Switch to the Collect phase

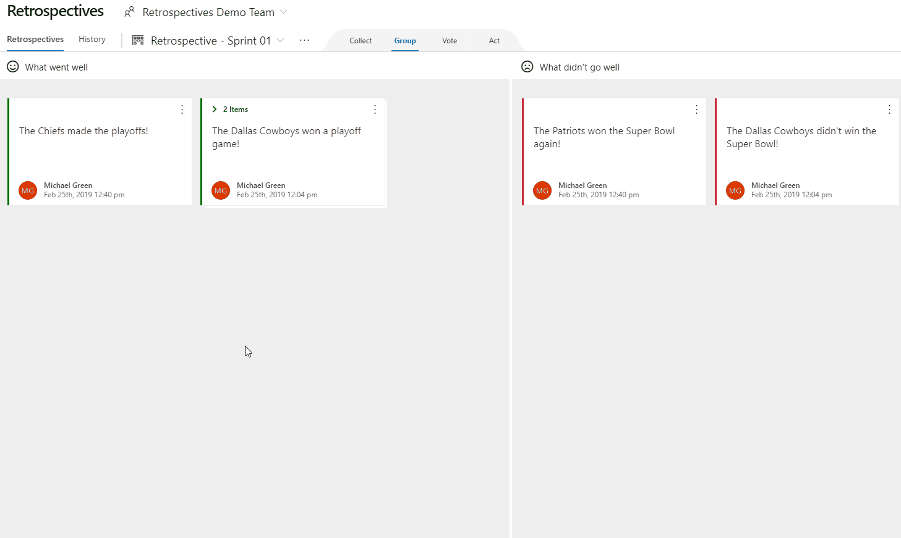(x=361, y=40)
